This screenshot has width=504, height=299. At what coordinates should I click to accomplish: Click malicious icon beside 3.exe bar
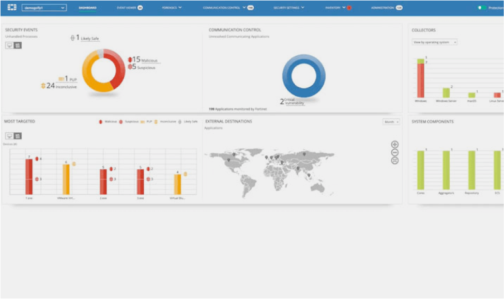coord(148,169)
